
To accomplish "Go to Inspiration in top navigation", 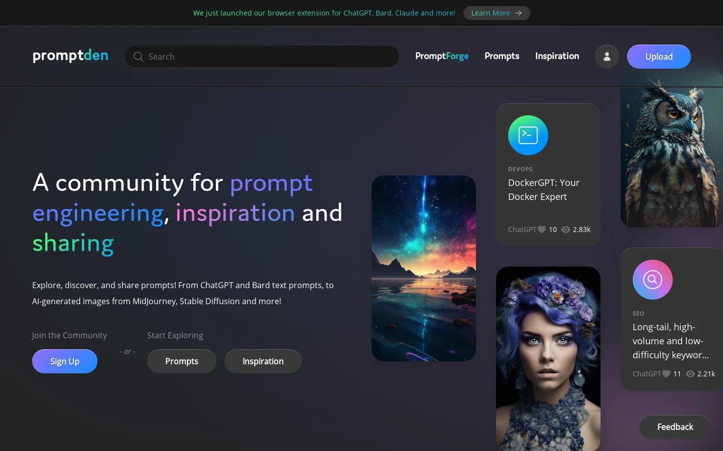I will [x=557, y=56].
